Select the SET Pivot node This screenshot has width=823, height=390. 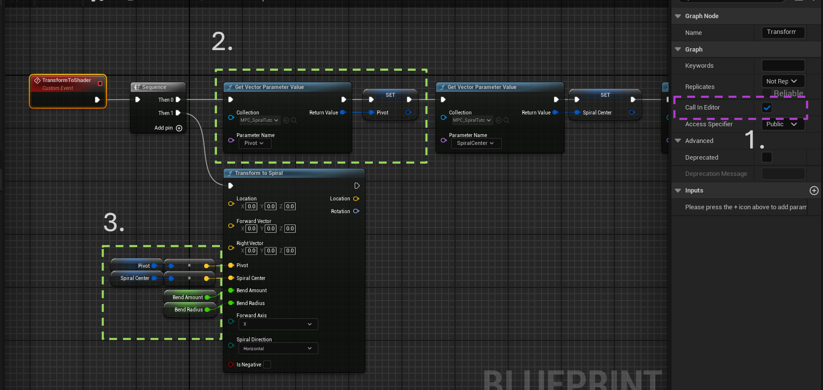(x=391, y=104)
